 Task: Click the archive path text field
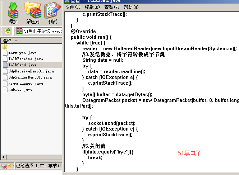tap(39, 31)
